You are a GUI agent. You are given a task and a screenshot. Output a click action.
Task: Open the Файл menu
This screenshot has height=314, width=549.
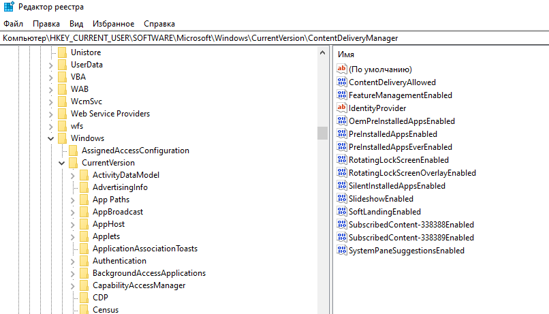point(13,24)
